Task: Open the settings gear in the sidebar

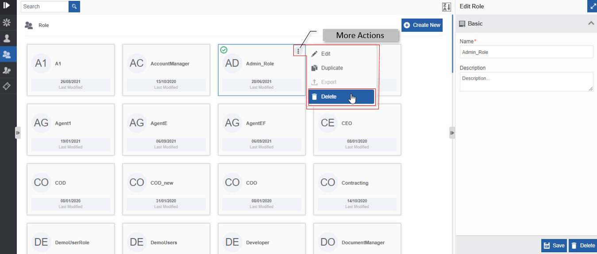Action: tap(7, 22)
